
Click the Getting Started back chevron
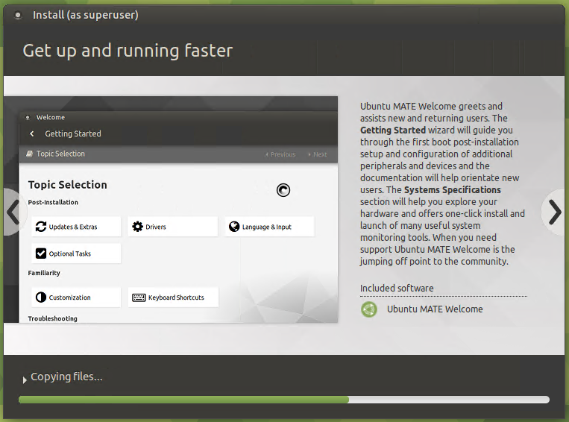point(32,133)
